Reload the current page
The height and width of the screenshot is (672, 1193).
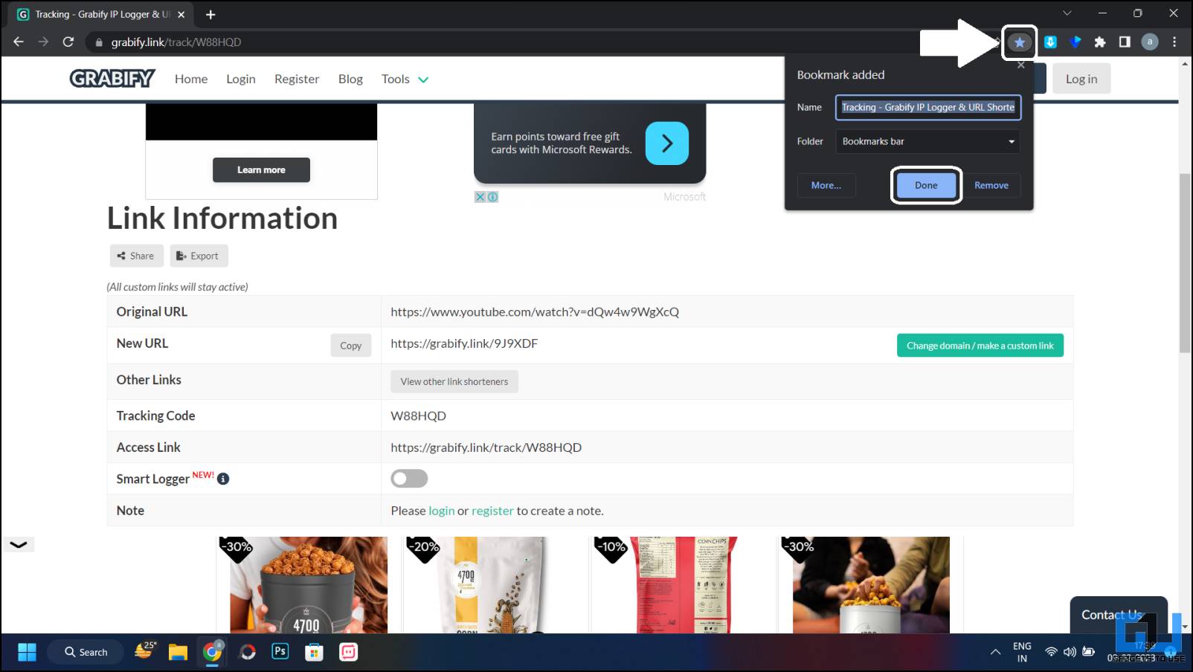pos(68,42)
